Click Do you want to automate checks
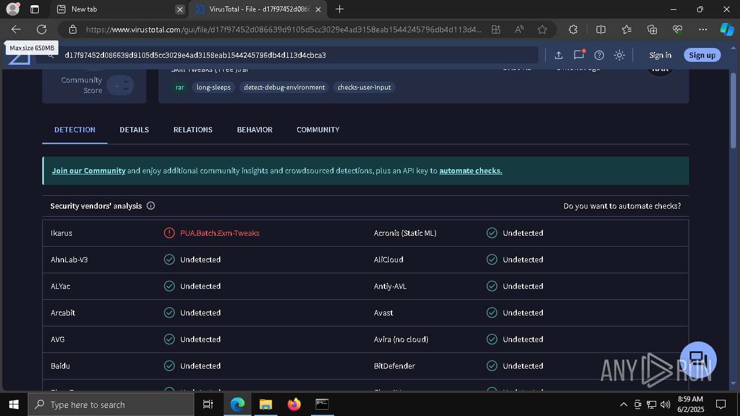 tap(622, 206)
